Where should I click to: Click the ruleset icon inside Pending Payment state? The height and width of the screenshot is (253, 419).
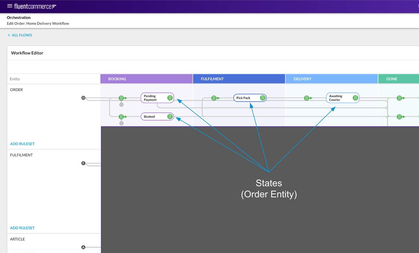(x=170, y=98)
